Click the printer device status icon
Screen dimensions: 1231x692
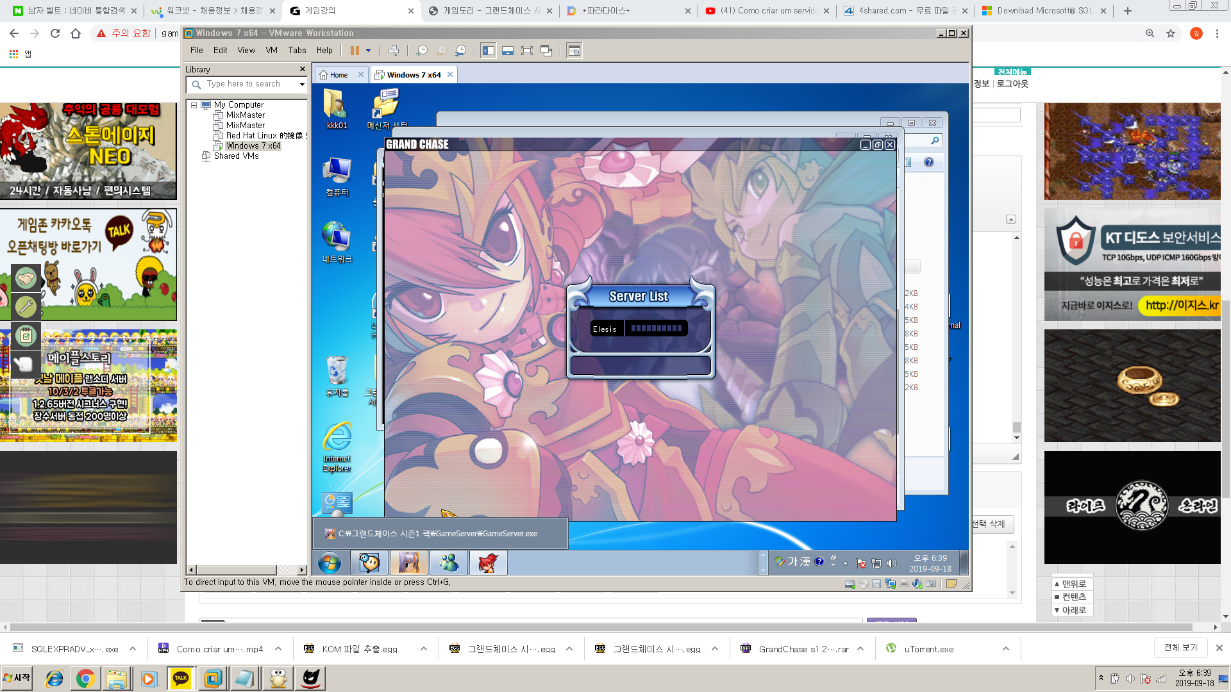[x=904, y=584]
